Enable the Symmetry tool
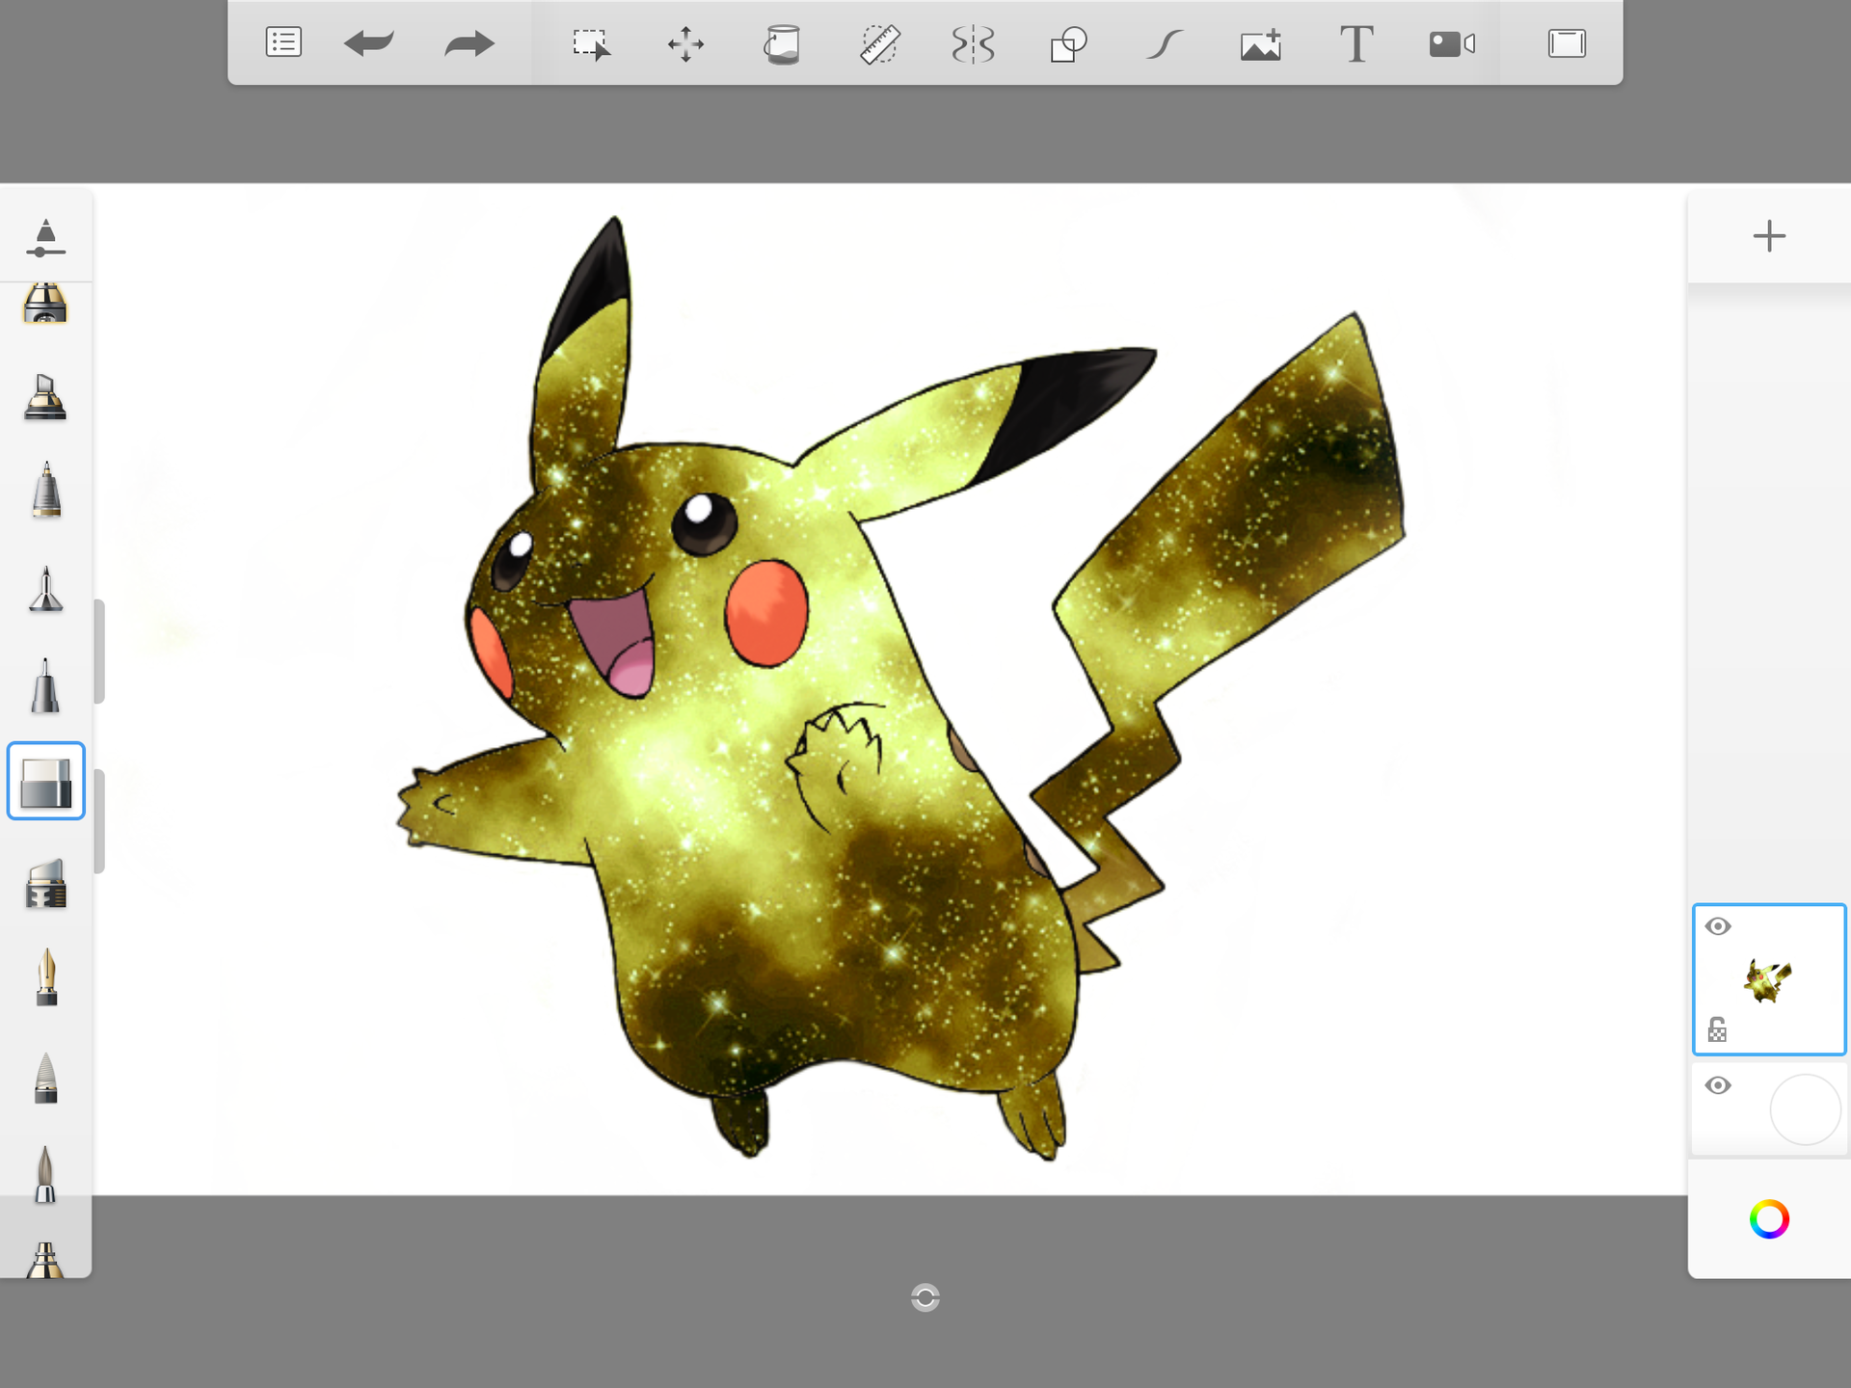The image size is (1851, 1388). pyautogui.click(x=973, y=44)
